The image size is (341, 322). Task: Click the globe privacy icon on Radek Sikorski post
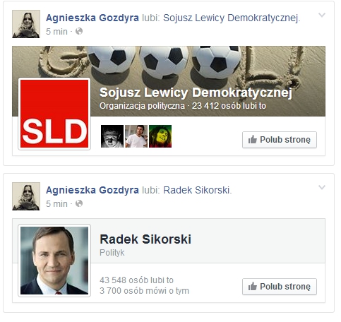coord(79,203)
